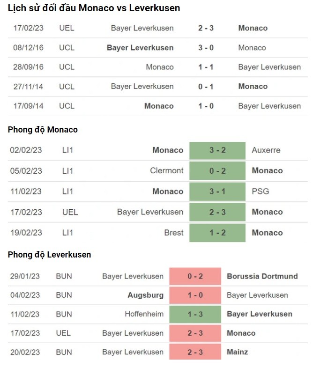
Task: Select the red 1 - 0 Augsburg score
Action: tap(195, 295)
